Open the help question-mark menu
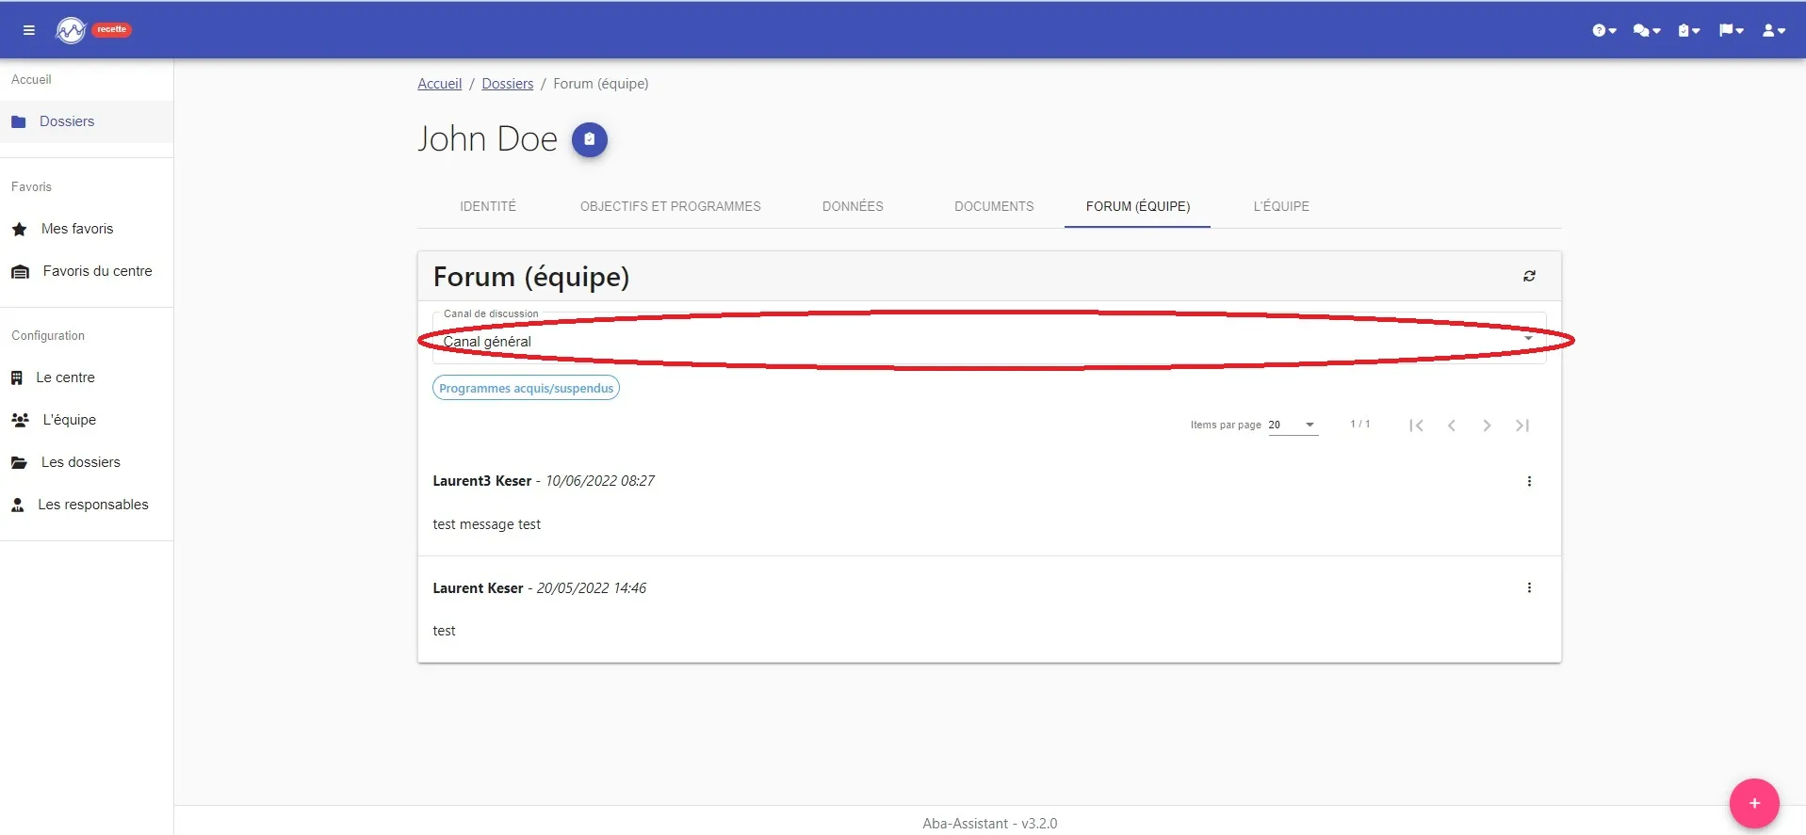1806x835 pixels. point(1604,30)
